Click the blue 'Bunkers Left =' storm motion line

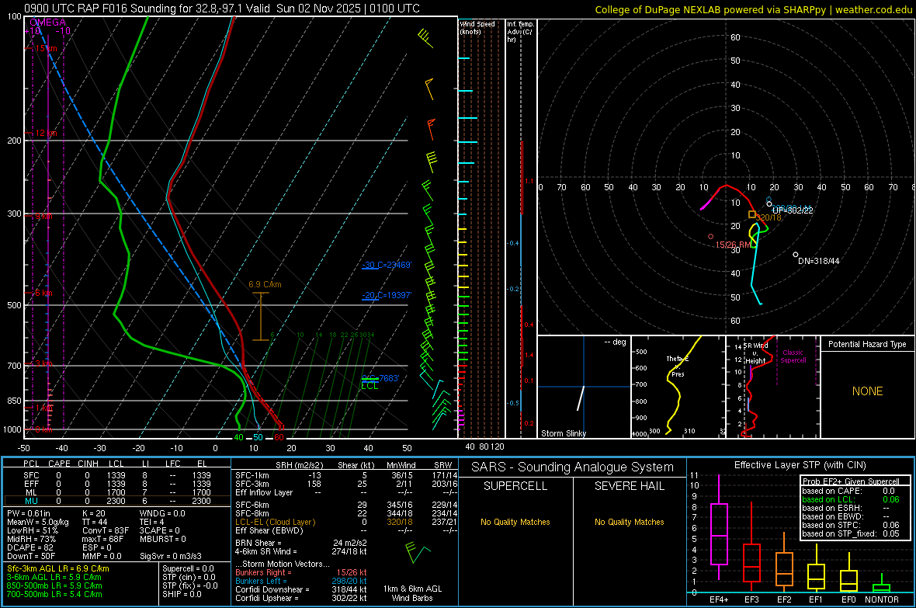301,581
